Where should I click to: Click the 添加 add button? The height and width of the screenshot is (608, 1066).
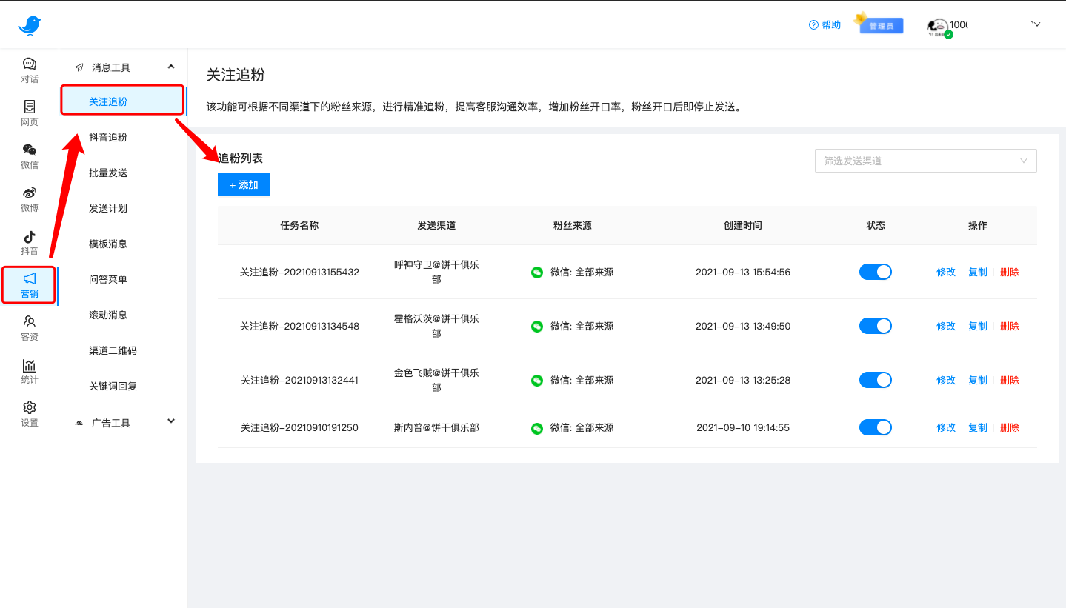pyautogui.click(x=244, y=184)
